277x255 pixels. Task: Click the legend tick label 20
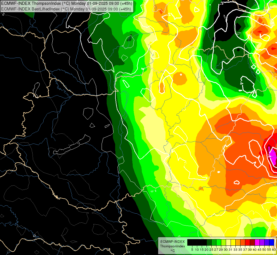[207, 250]
